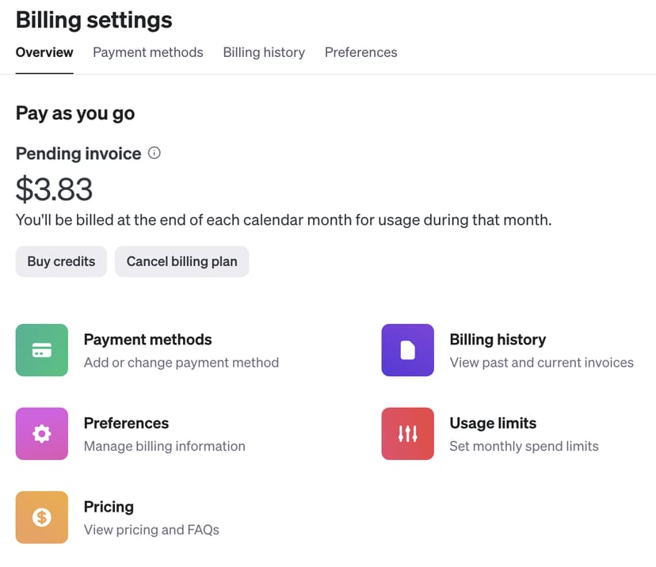Open the orange Pricing dollar icon
The image size is (656, 567).
[x=42, y=517]
